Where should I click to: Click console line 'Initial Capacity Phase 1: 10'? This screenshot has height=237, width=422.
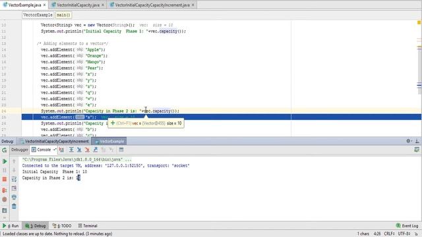coord(54,172)
